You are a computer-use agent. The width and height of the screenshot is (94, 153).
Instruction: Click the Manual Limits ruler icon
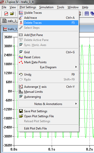coord(21,91)
